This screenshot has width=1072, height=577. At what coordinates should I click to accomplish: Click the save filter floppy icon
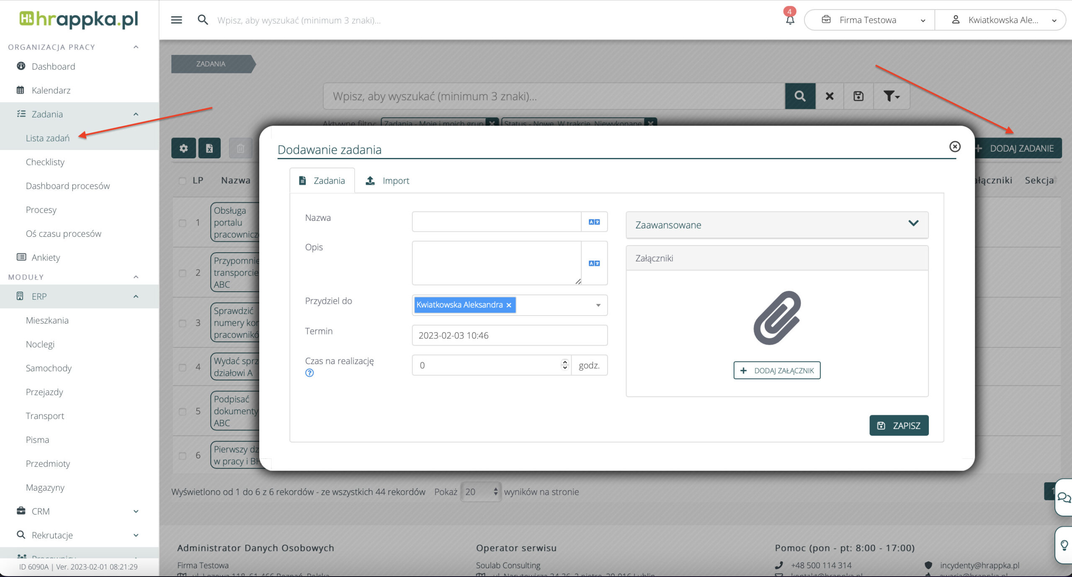pyautogui.click(x=858, y=96)
